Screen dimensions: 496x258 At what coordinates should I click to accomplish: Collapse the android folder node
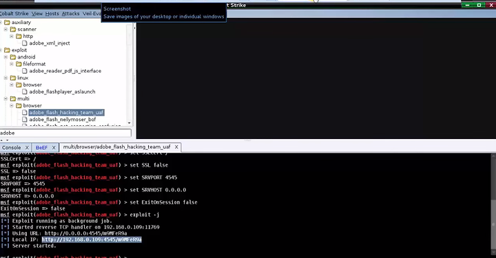coord(6,57)
